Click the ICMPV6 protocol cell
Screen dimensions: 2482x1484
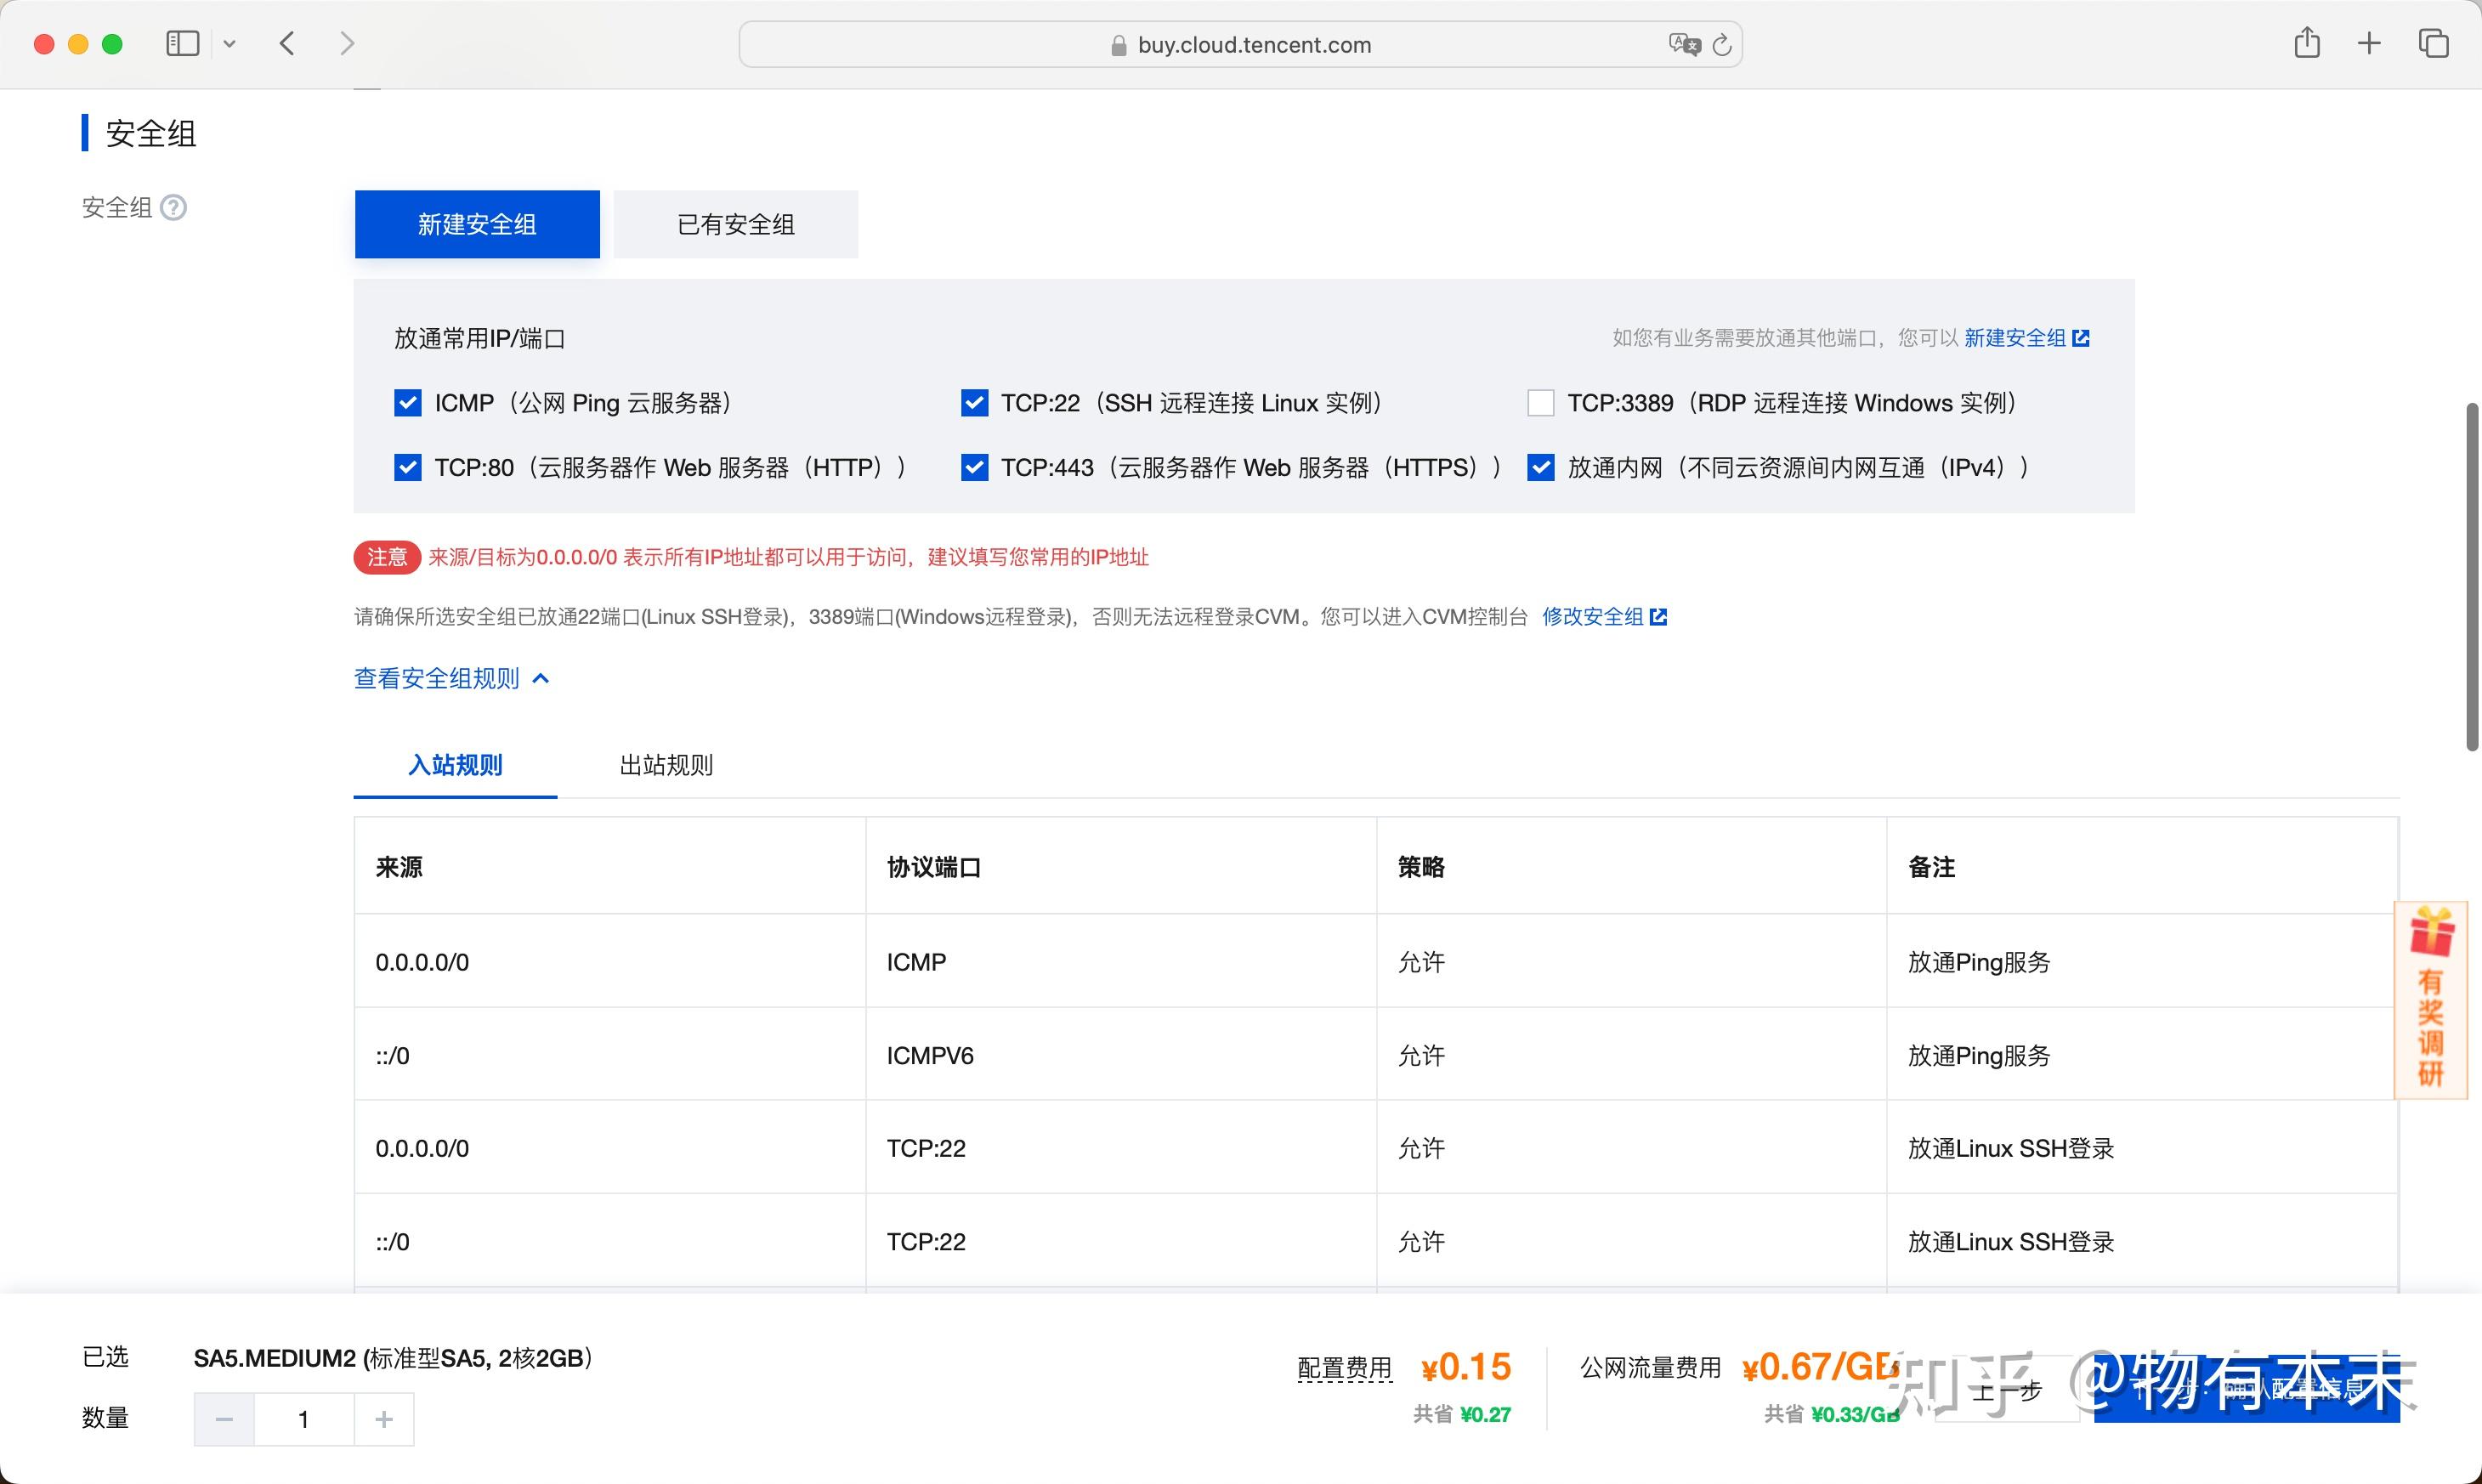click(1121, 1055)
